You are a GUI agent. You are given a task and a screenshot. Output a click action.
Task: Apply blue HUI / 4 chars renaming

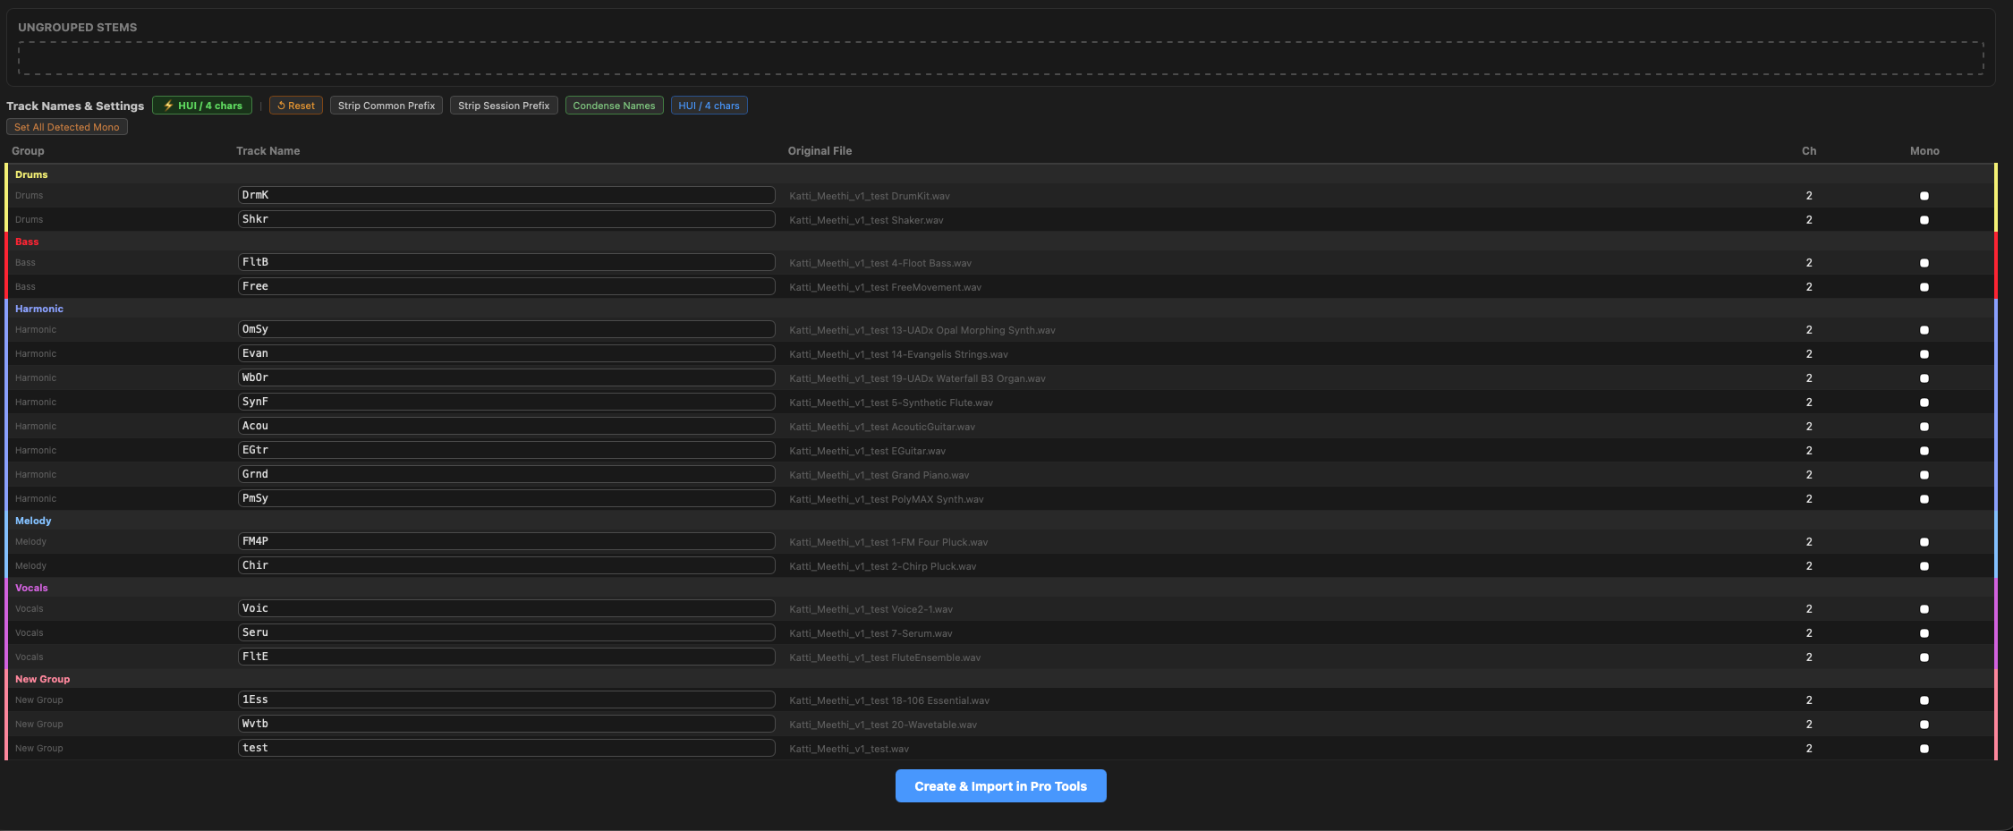tap(709, 105)
